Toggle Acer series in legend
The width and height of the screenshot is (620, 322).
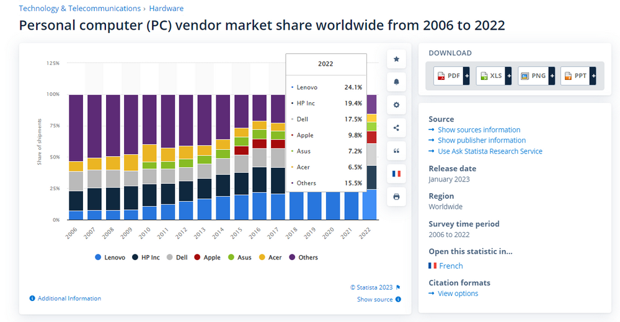coord(270,257)
